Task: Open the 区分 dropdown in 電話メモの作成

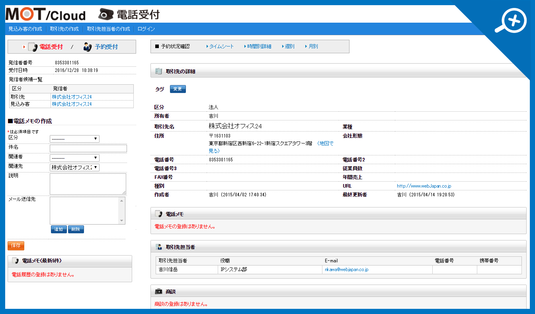Action: [x=74, y=138]
